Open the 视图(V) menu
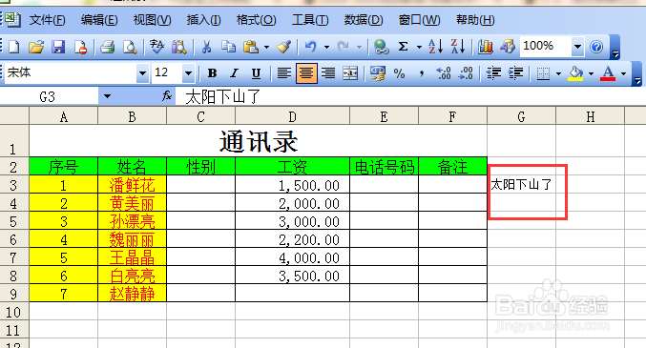The width and height of the screenshot is (646, 348). point(152,20)
